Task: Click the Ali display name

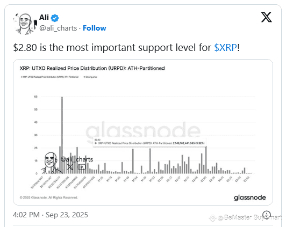Action: [x=44, y=18]
